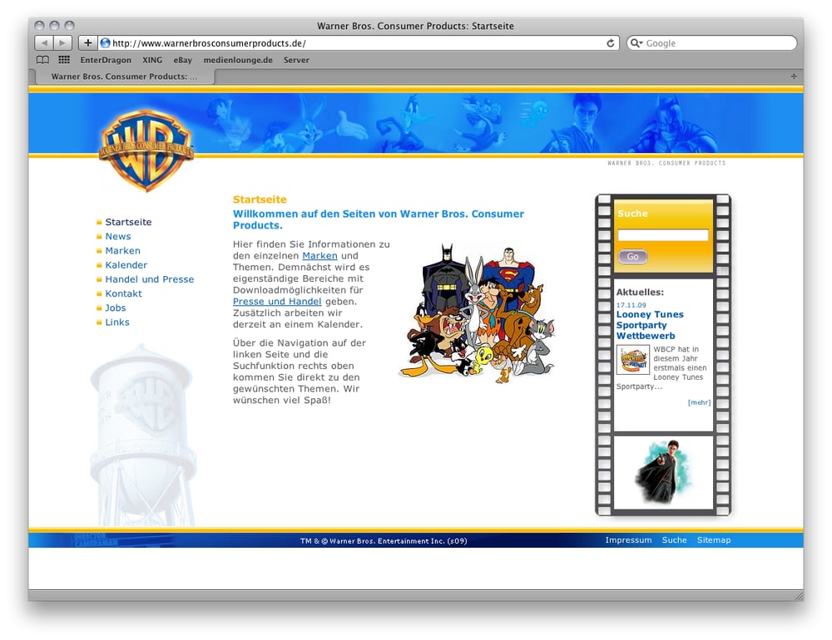Click the Marken link in body text
This screenshot has width=832, height=640.
click(x=319, y=255)
